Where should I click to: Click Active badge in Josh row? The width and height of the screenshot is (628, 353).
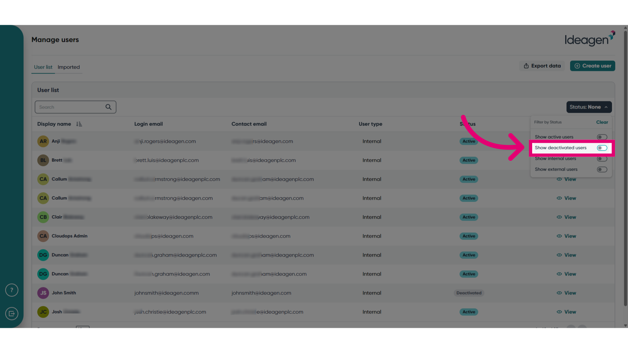469,312
